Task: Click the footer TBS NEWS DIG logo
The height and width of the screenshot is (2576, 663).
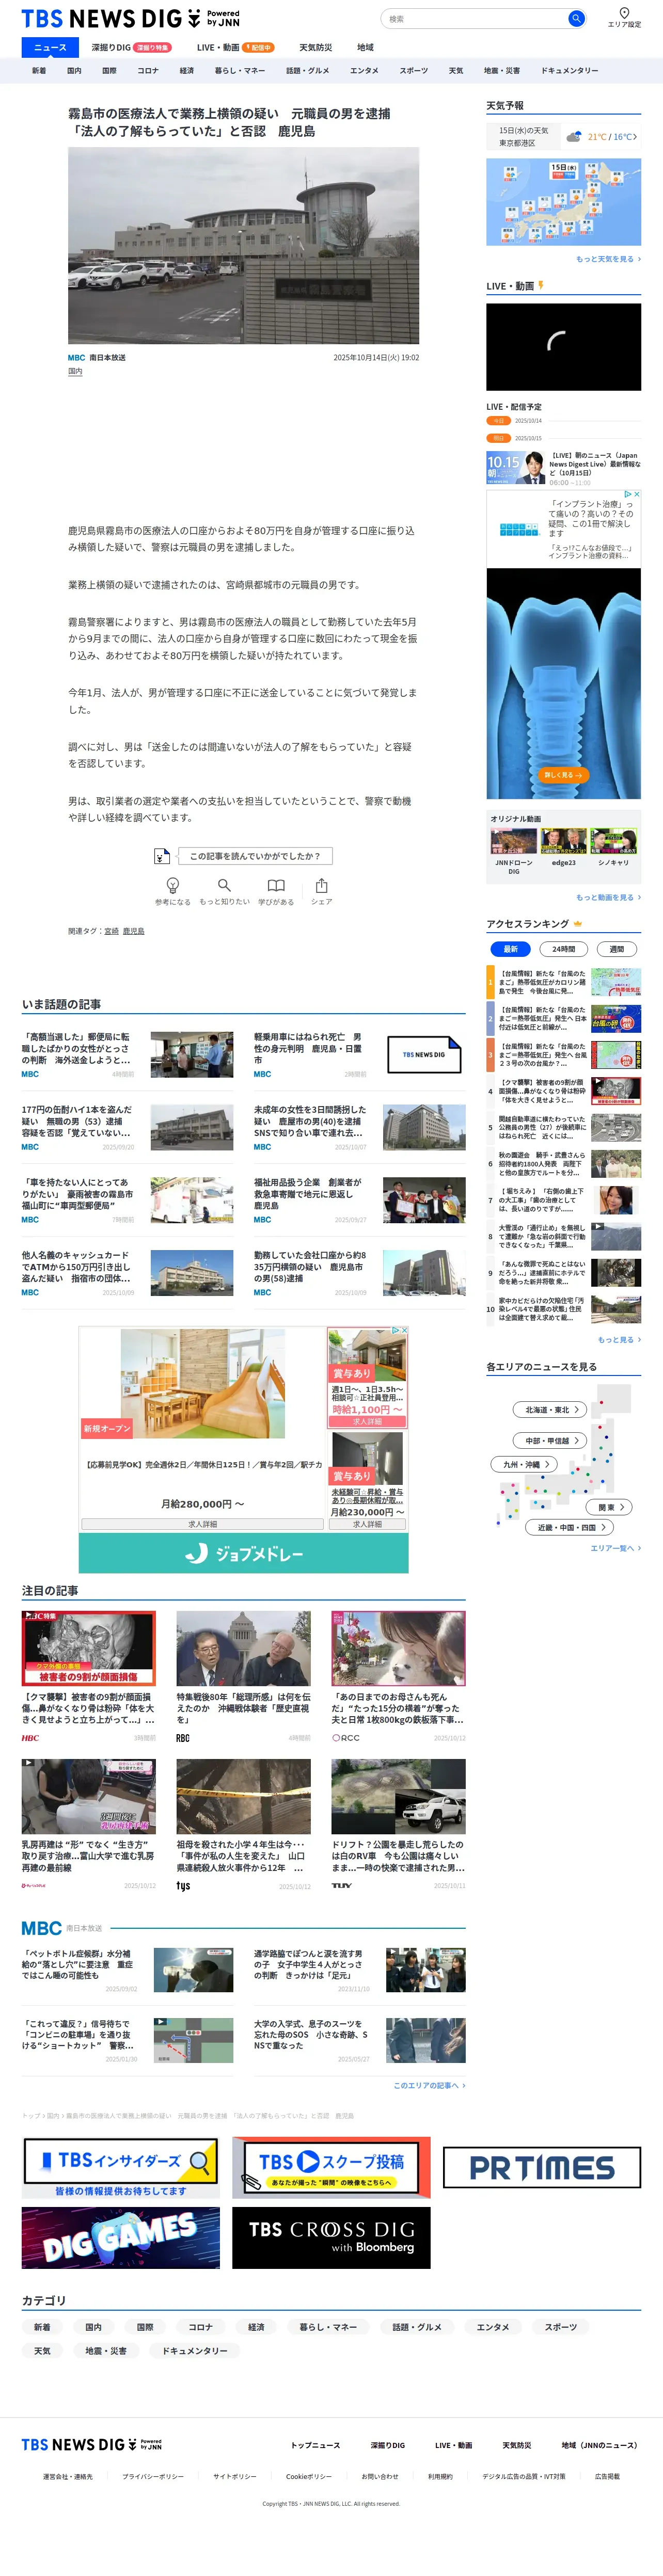Action: click(x=91, y=2444)
